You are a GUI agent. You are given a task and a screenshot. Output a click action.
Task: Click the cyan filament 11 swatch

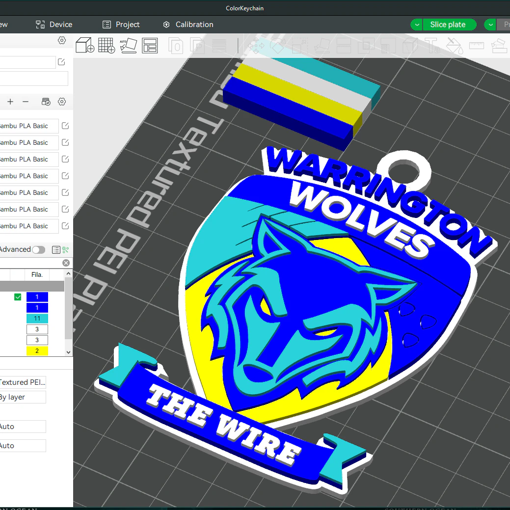tap(37, 319)
